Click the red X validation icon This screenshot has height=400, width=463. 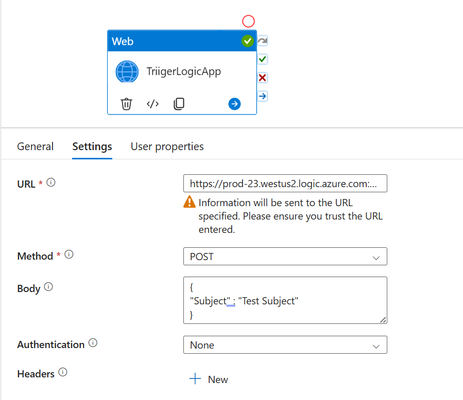click(x=262, y=78)
